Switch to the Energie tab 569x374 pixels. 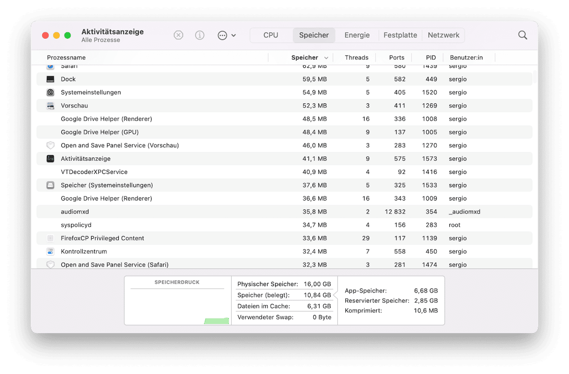tap(357, 35)
